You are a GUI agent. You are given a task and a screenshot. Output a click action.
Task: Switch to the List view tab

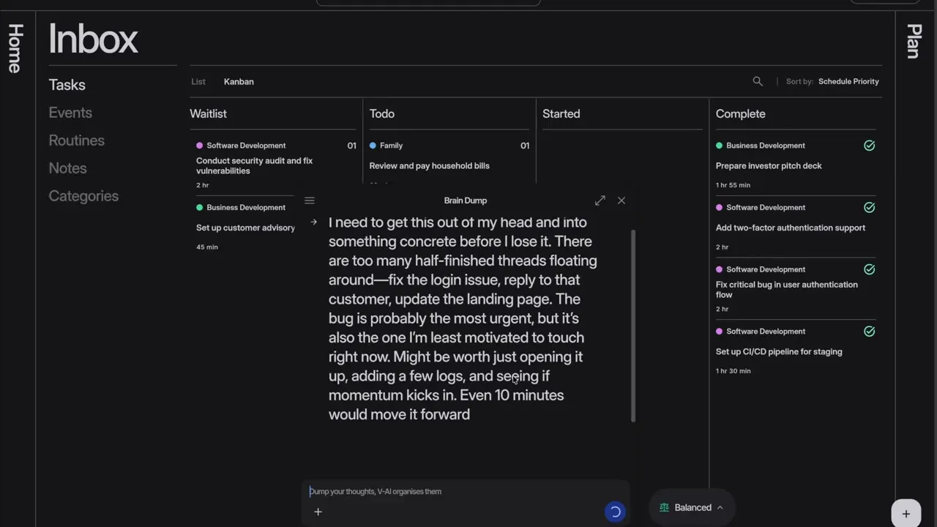click(198, 81)
